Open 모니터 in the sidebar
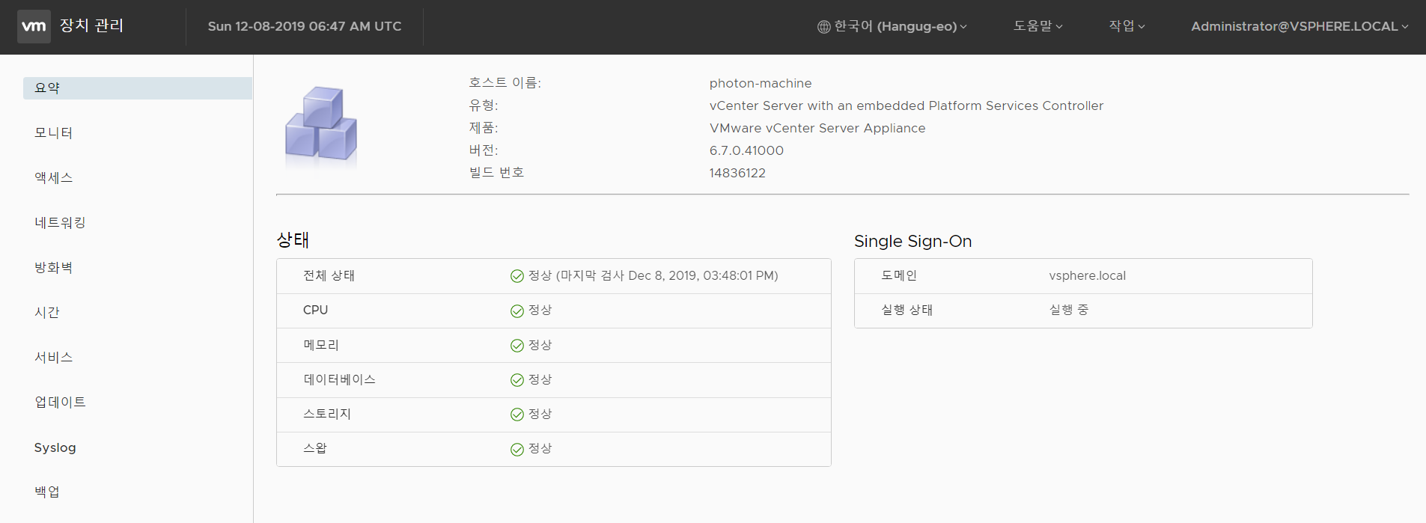This screenshot has height=523, width=1426. [x=53, y=133]
